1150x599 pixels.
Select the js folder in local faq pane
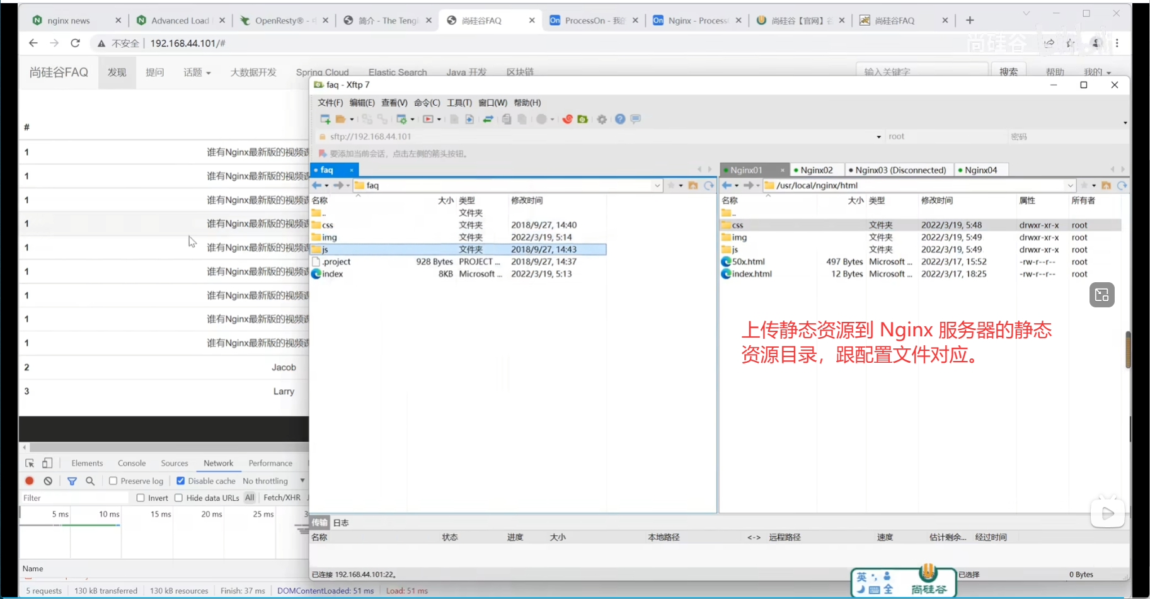tap(458, 249)
